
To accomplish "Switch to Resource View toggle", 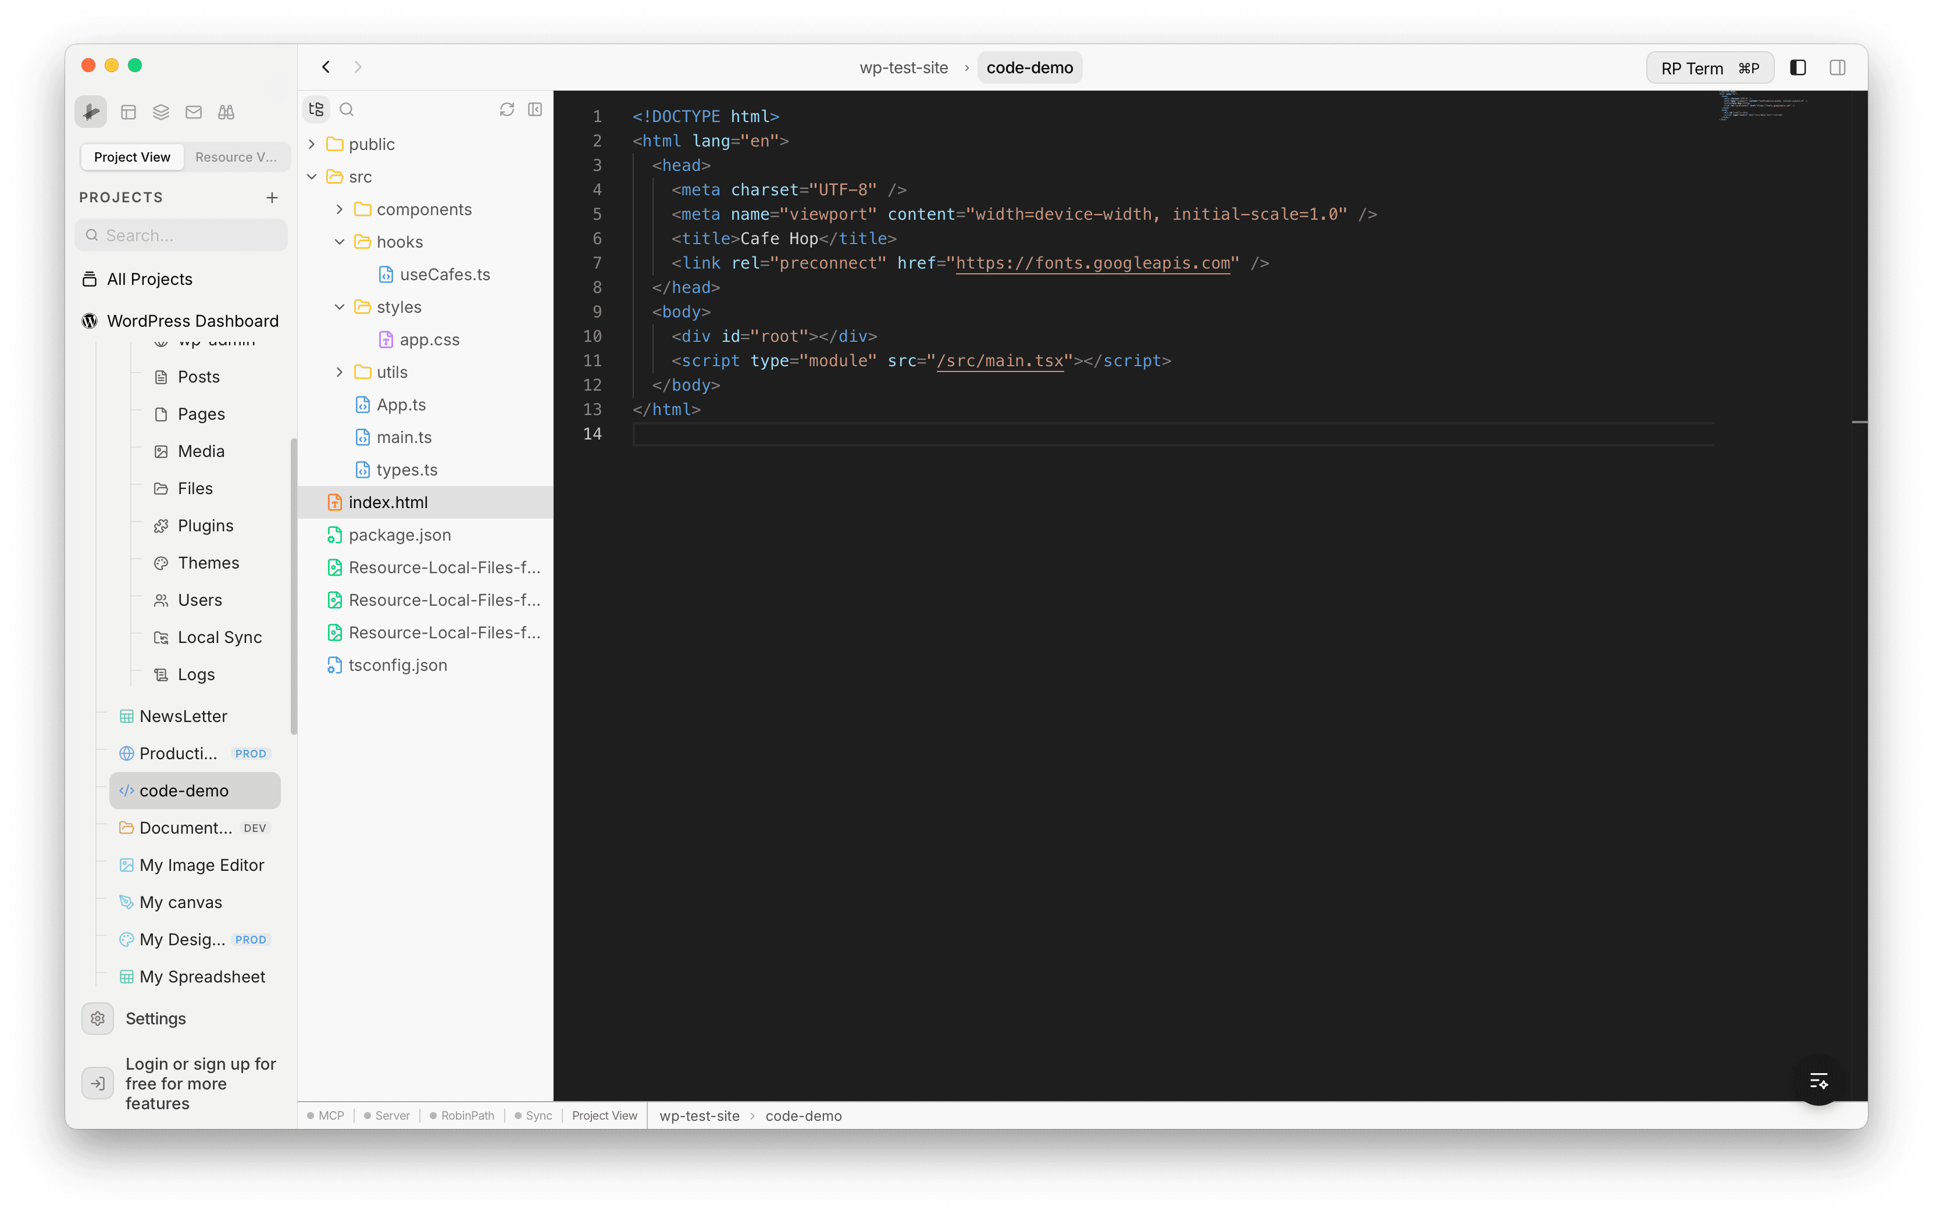I will click(x=235, y=156).
